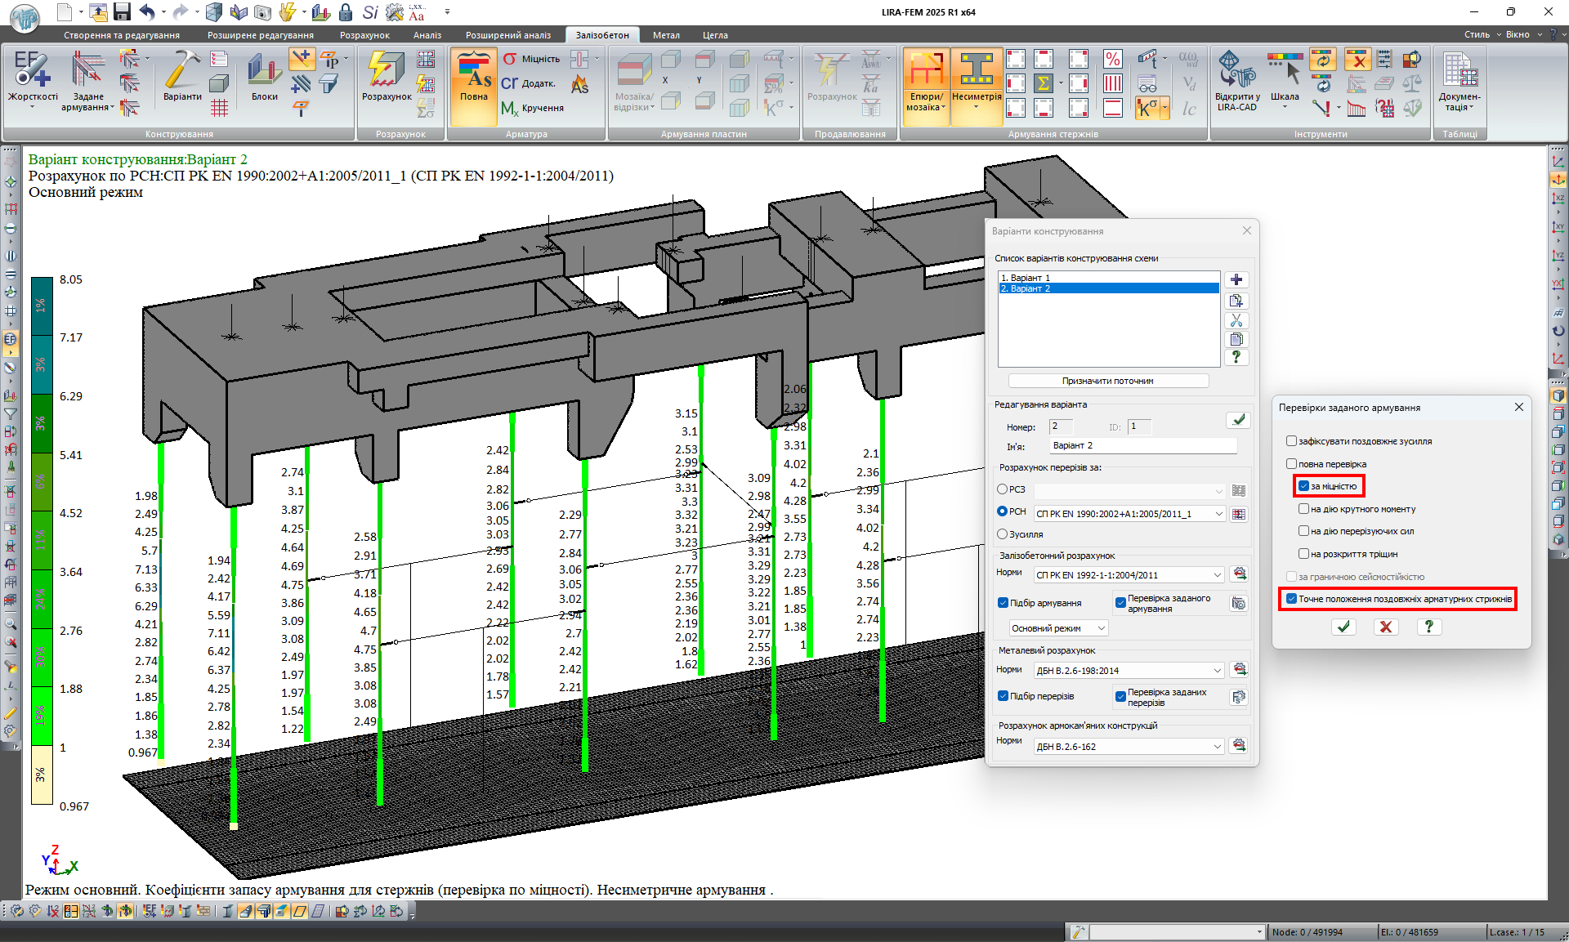The width and height of the screenshot is (1569, 942).
Task: Toggle 'Підбір армування' checkbox
Action: click(1004, 603)
